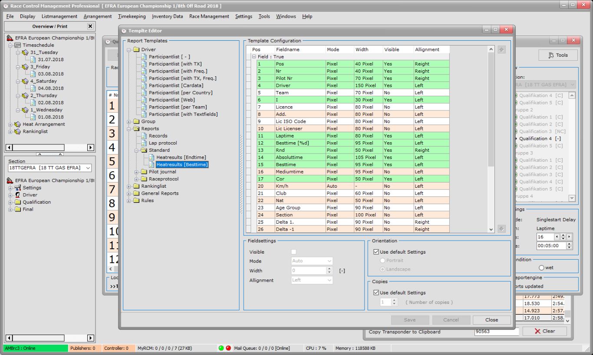593x355 pixels.
Task: Click the move-down arrow beside template grid
Action: pos(501,229)
